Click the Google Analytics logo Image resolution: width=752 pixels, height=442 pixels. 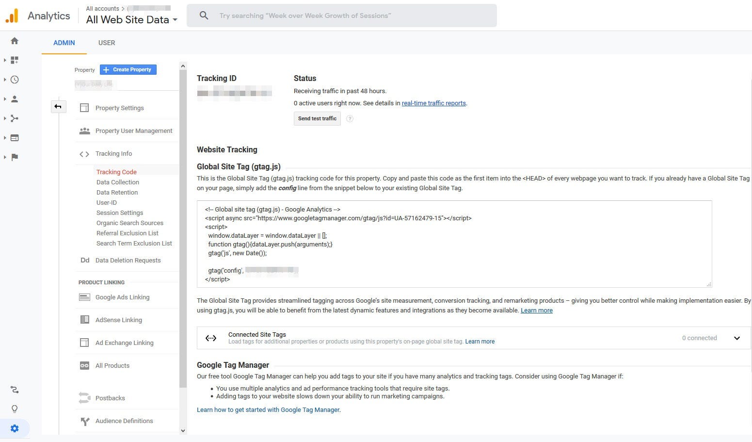coord(12,16)
